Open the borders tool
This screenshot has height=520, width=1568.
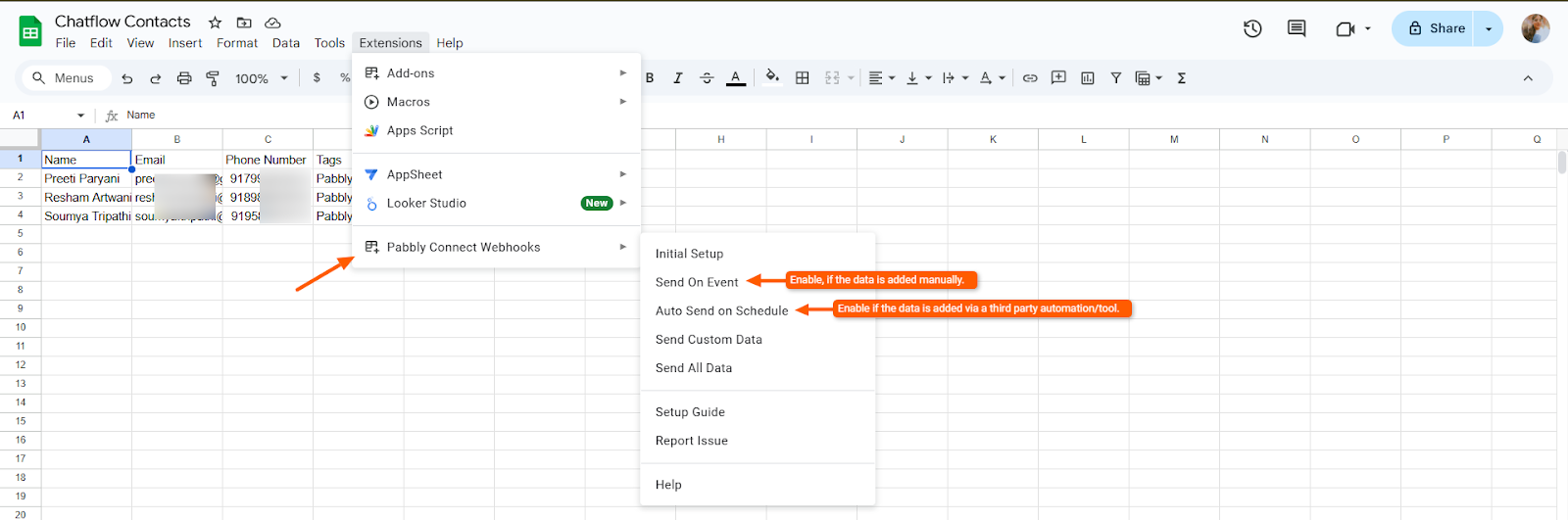(803, 78)
